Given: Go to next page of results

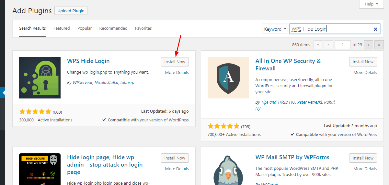Looking at the screenshot, I should (368, 45).
